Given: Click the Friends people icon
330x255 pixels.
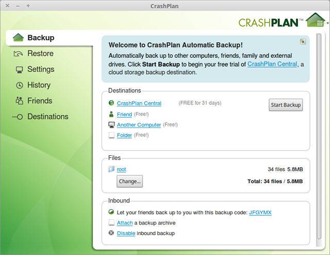Looking at the screenshot, I should (20, 101).
